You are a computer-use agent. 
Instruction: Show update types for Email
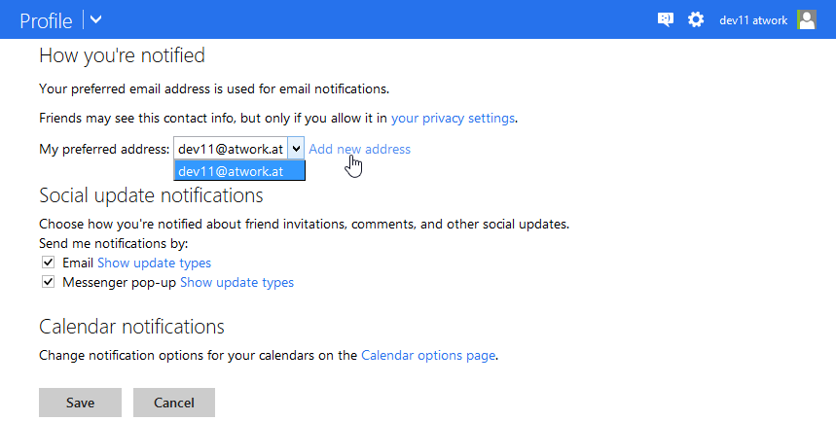pos(154,263)
